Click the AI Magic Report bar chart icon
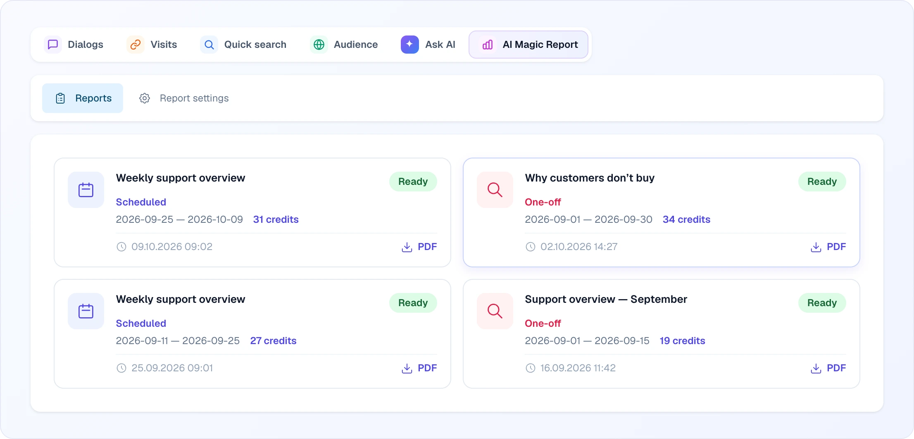 tap(488, 45)
